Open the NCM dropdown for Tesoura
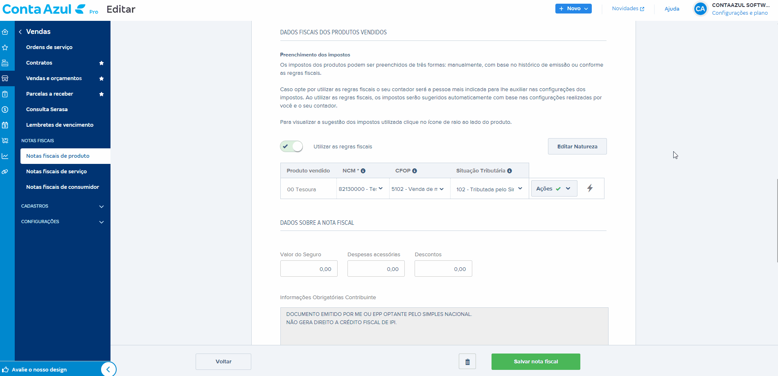This screenshot has width=778, height=376. [361, 189]
